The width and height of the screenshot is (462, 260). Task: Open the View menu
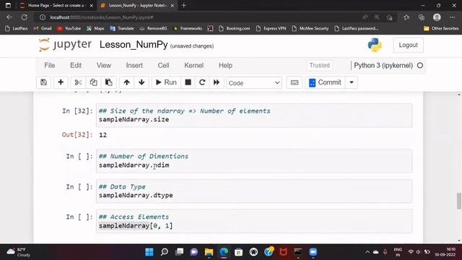104,66
